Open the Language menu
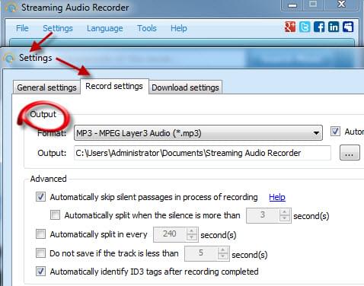The height and width of the screenshot is (286, 364). pos(104,28)
